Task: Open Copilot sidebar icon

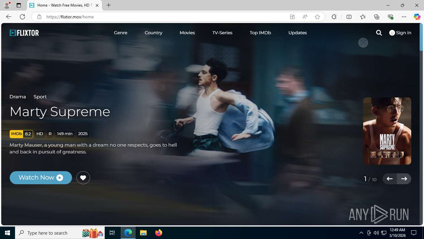Action: pyautogui.click(x=417, y=17)
